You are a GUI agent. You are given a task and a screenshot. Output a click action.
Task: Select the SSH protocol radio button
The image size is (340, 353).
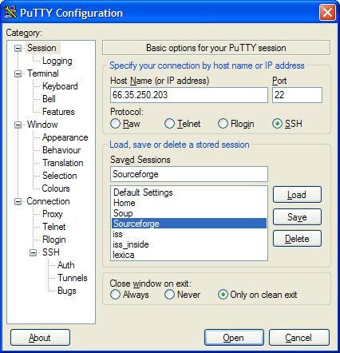(277, 124)
